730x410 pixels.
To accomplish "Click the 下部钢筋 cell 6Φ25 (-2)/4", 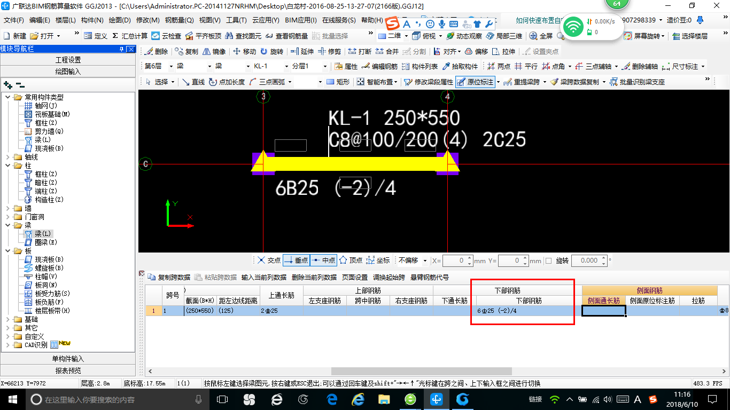I will tap(529, 311).
